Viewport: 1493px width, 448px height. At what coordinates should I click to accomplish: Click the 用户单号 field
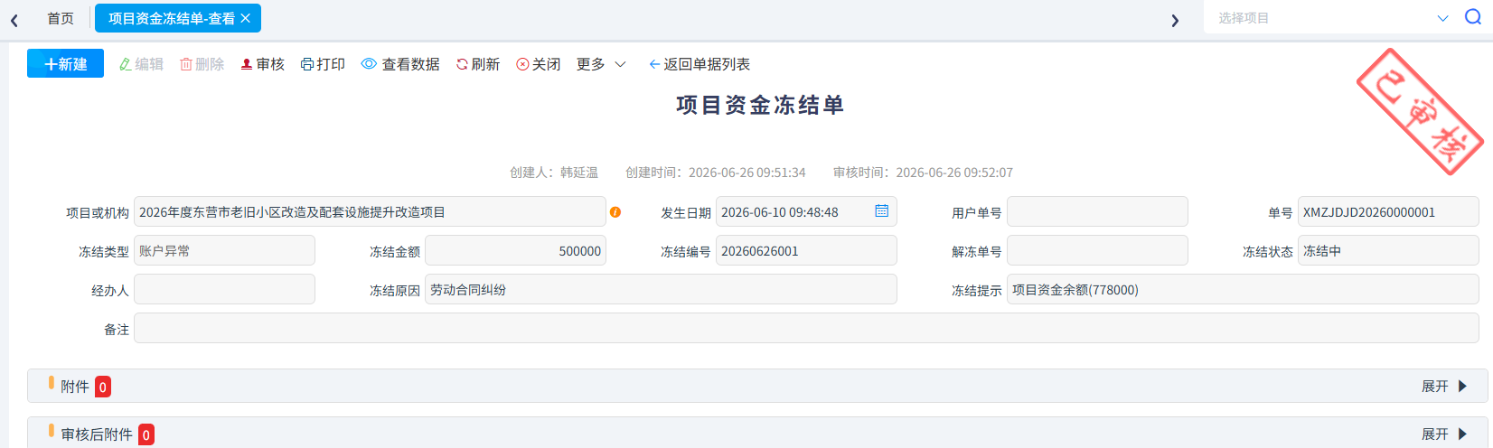point(1097,211)
